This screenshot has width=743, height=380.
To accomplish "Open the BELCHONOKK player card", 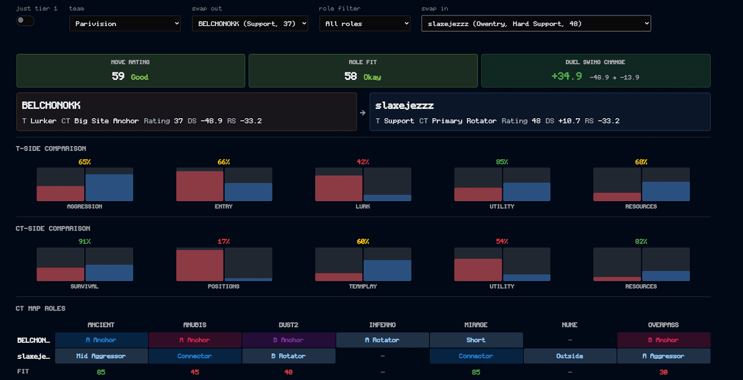I will (x=187, y=112).
